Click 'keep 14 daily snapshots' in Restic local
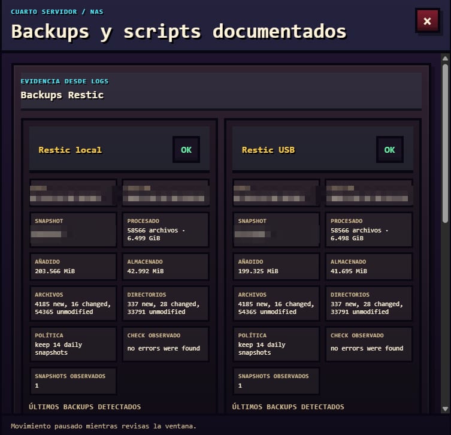 point(58,348)
